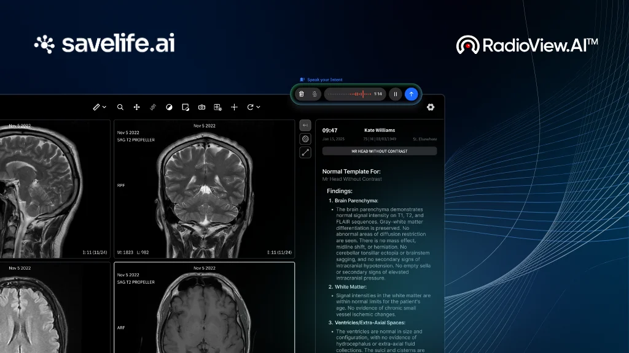The width and height of the screenshot is (629, 353).
Task: Click the MR HEAD WITHOUT CONTRAST button
Action: pyautogui.click(x=379, y=151)
